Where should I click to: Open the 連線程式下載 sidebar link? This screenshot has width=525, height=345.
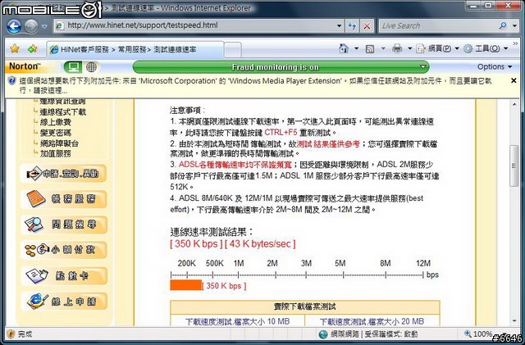coord(63,111)
